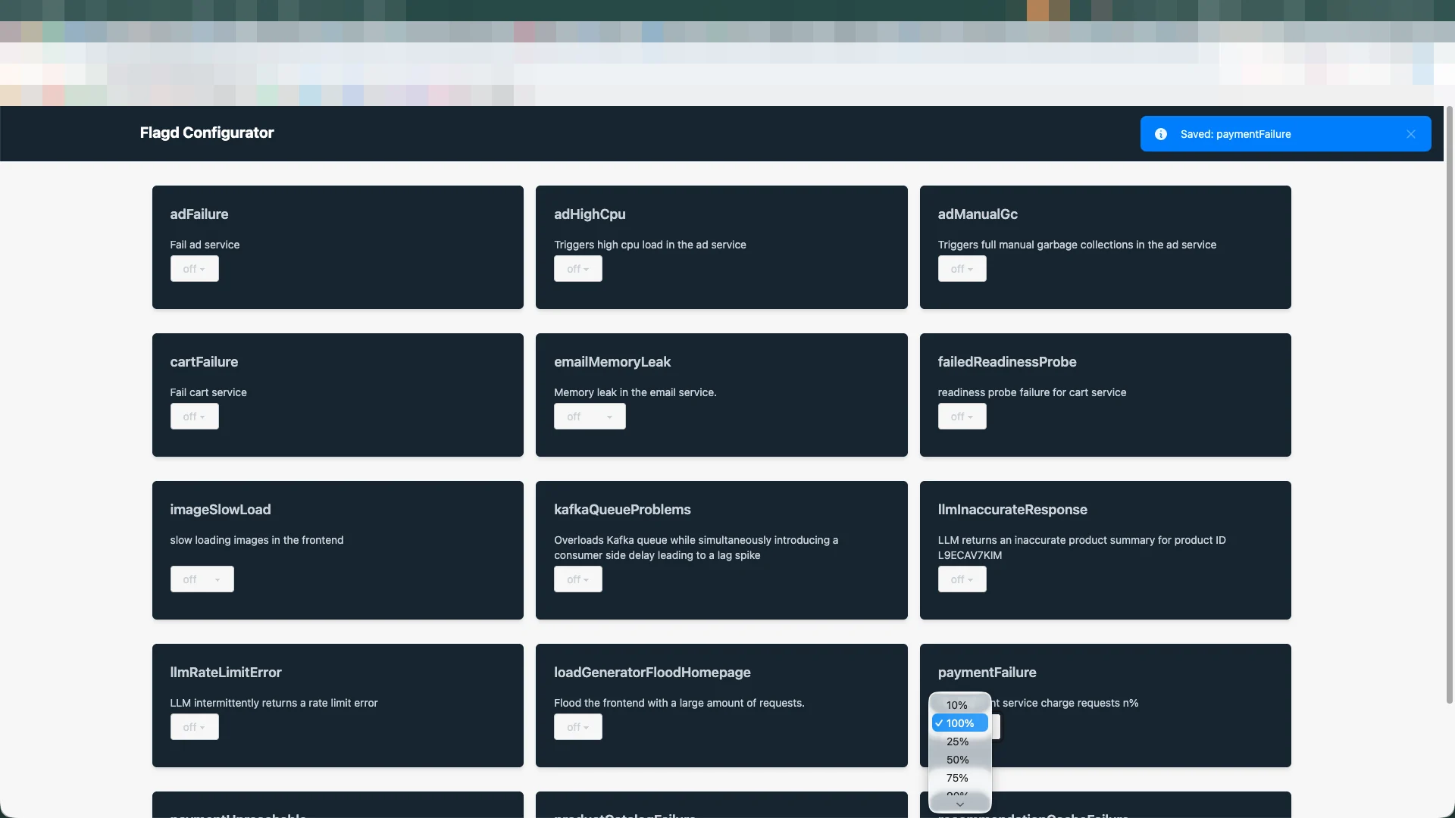Click the info icon in the Saved notification
The image size is (1455, 818).
tap(1160, 134)
